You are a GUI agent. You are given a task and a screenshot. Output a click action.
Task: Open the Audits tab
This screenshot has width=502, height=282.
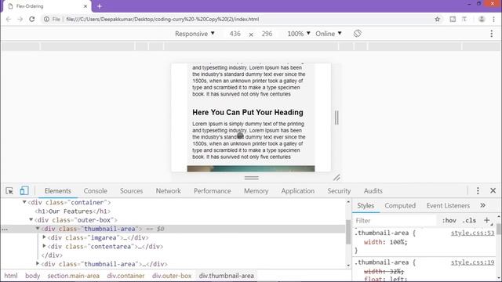(x=373, y=191)
